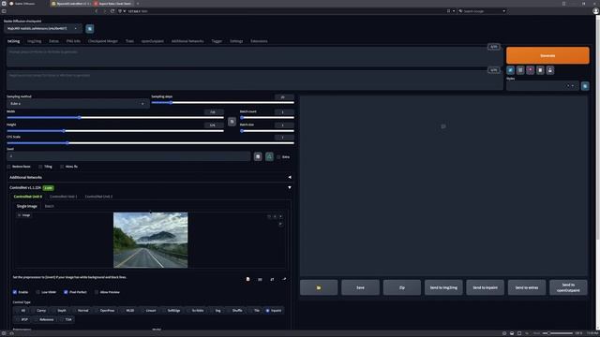
Task: Click the Save button under output
Action: [x=360, y=287]
